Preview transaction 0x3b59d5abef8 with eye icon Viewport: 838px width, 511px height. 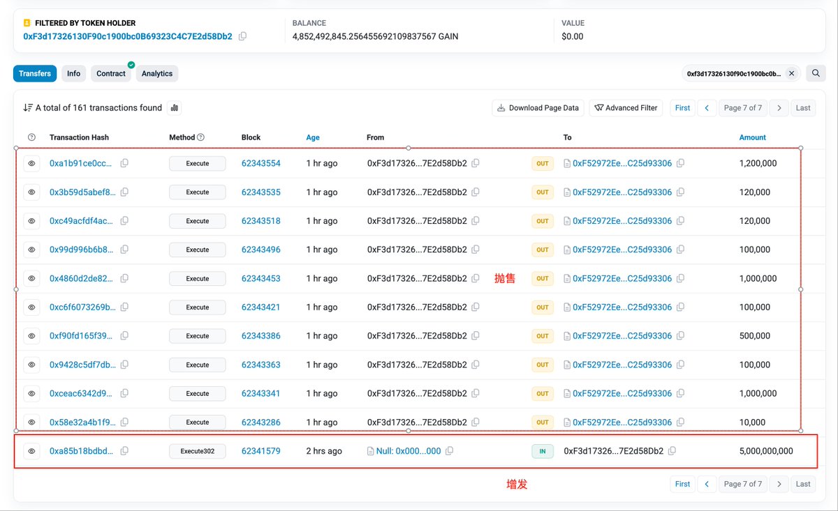(31, 192)
